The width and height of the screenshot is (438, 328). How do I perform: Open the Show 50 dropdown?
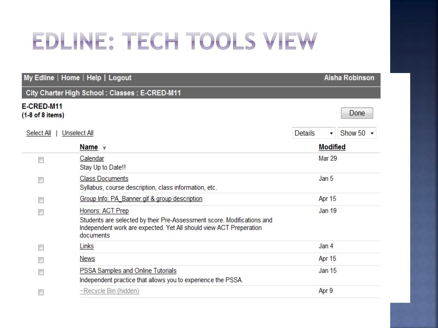click(x=357, y=133)
